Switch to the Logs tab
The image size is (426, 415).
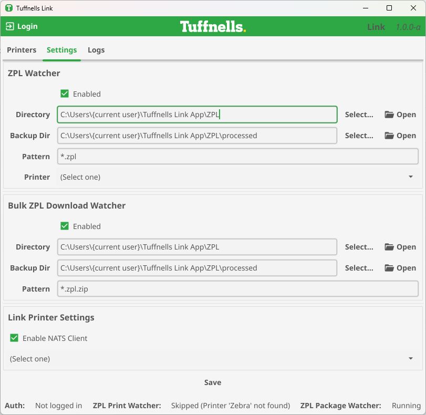[96, 50]
